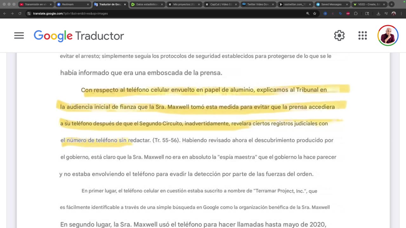Close the Traductor de Google tab
406x228 pixels.
click(125, 4)
